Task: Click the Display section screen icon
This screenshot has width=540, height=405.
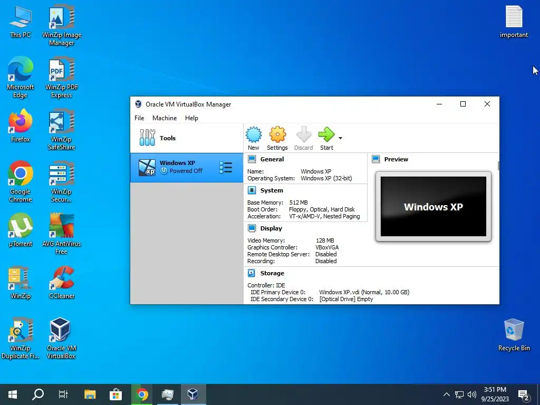Action: (252, 228)
